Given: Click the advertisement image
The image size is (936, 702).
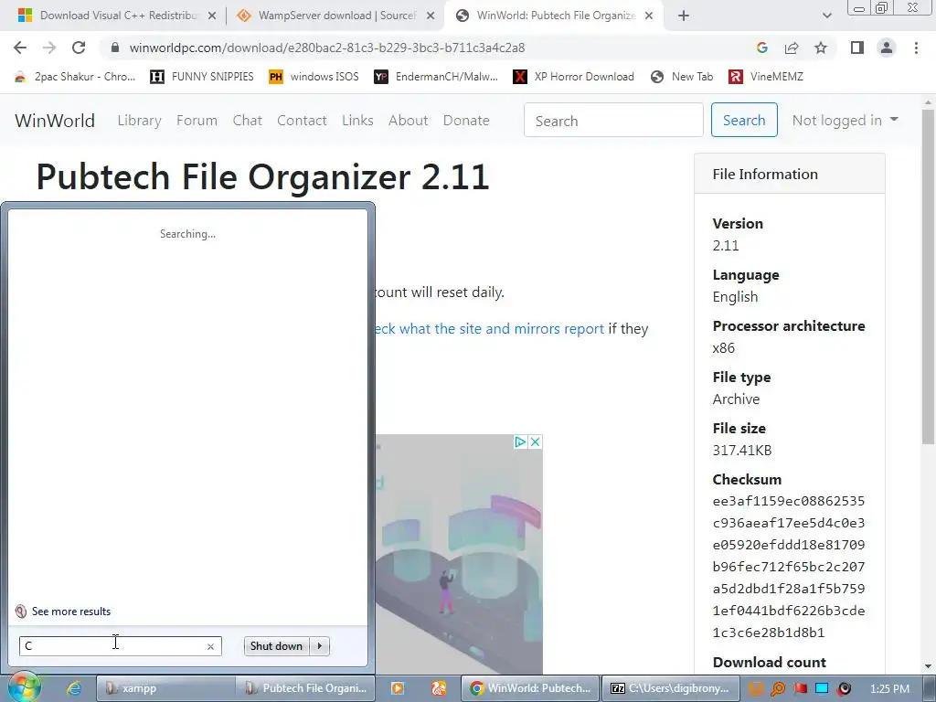Looking at the screenshot, I should [459, 554].
